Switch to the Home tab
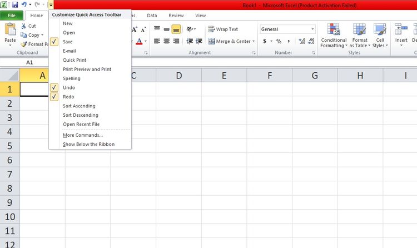 point(37,16)
